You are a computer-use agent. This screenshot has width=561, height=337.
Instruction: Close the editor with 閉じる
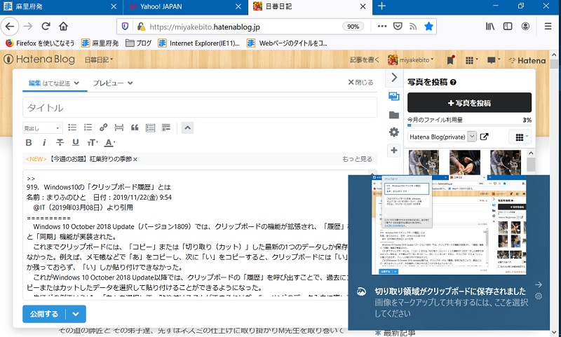click(360, 82)
